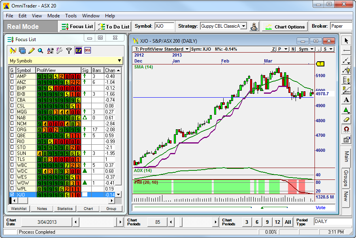The image size is (356, 238).
Task: Click the Chart Periods slider thumb
Action: point(181,222)
